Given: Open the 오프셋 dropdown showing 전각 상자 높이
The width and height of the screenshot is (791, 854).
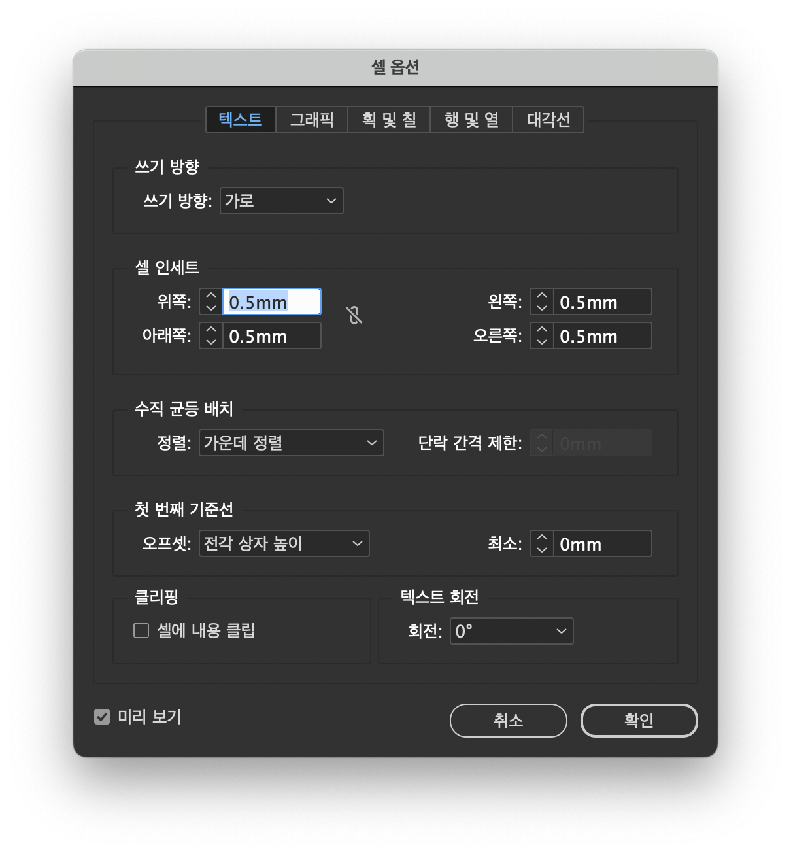Looking at the screenshot, I should 284,543.
